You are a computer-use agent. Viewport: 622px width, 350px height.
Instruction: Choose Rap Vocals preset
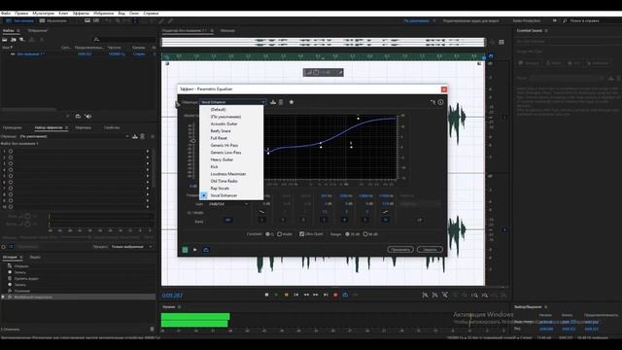(220, 188)
